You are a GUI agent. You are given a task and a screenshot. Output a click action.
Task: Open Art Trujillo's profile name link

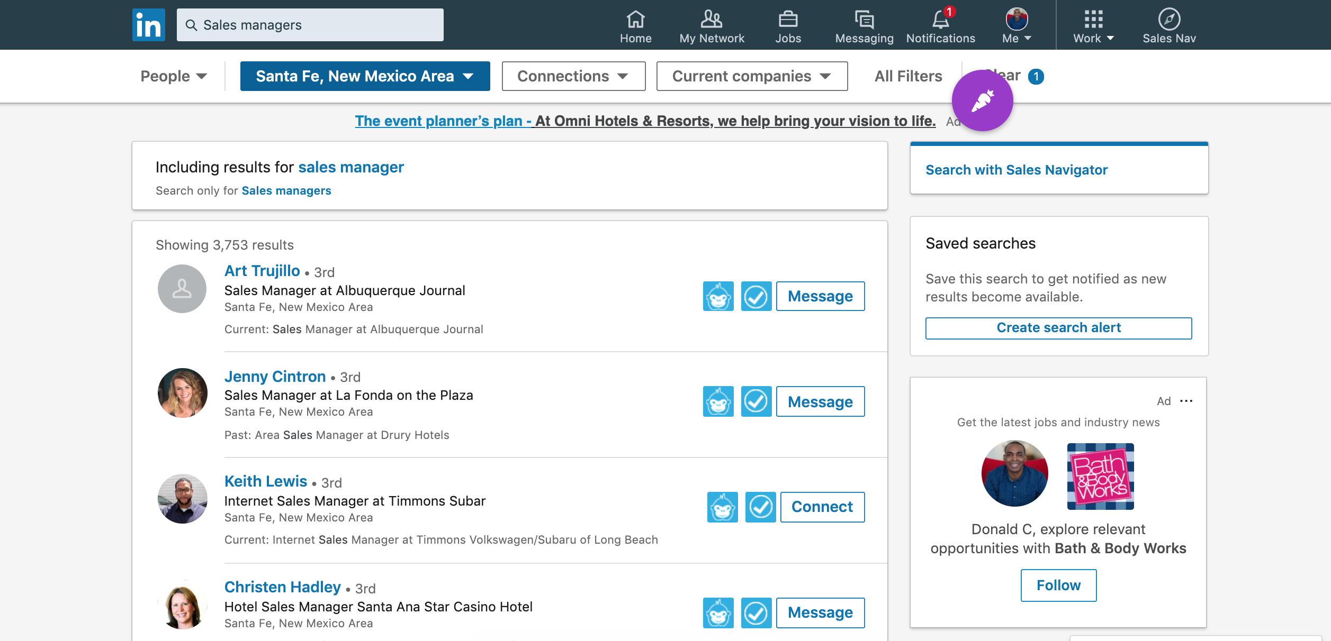click(262, 271)
